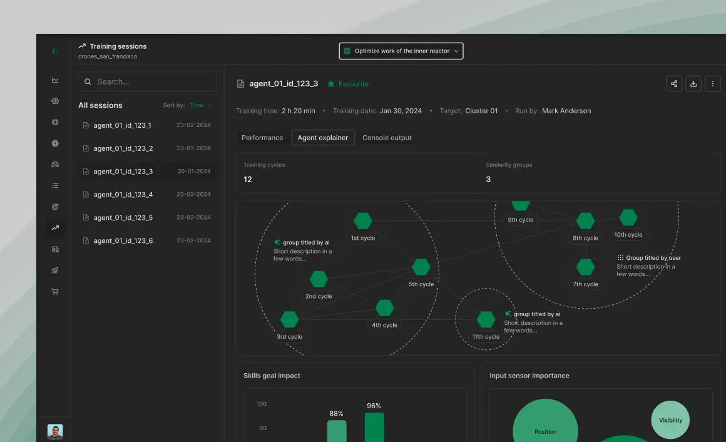Click the Target Cluster 01 text
Image resolution: width=726 pixels, height=442 pixels.
(x=469, y=111)
